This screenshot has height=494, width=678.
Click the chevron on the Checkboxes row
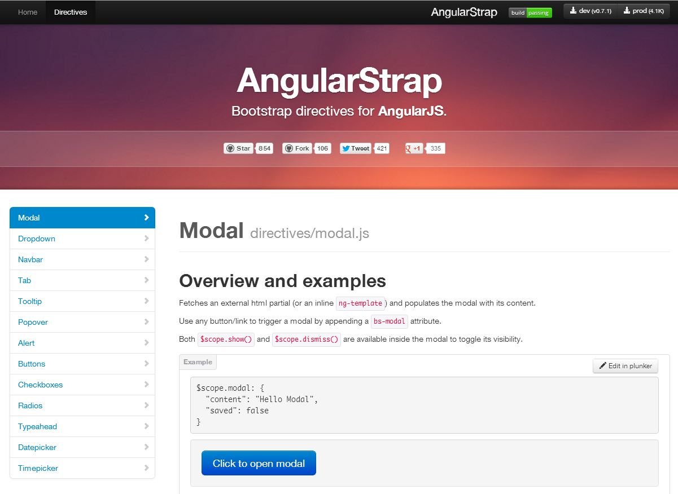coord(147,384)
